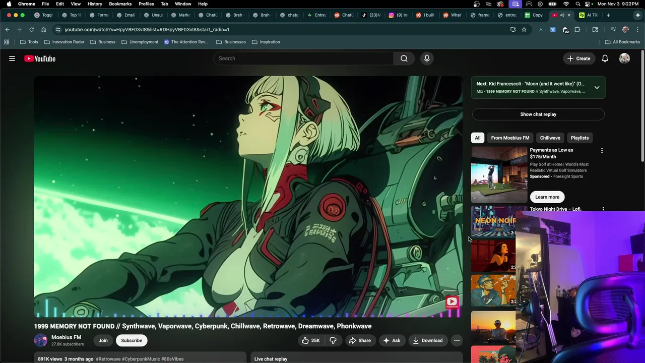Open the Inspiration bookmarks folder
This screenshot has height=363, width=645.
click(266, 42)
